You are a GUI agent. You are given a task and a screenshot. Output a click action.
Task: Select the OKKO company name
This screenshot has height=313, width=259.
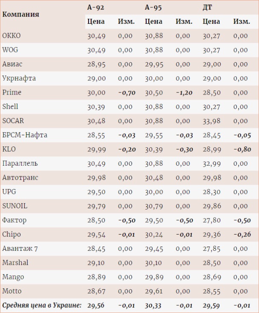[x=12, y=36]
